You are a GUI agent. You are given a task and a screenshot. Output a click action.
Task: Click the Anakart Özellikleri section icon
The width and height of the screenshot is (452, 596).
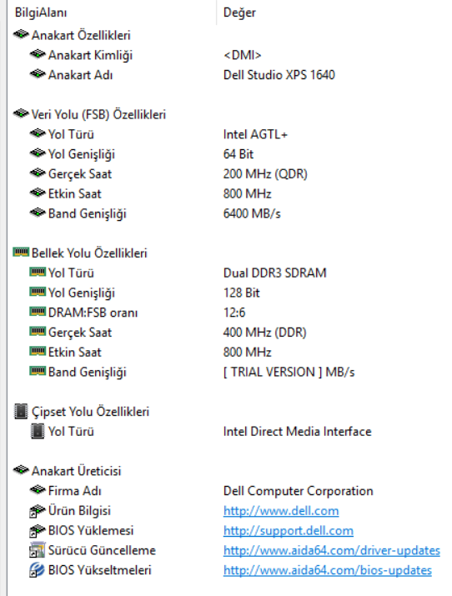pyautogui.click(x=21, y=34)
